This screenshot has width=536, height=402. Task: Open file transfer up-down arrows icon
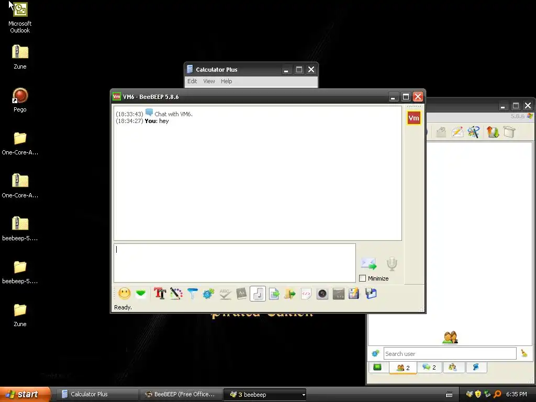(493, 132)
